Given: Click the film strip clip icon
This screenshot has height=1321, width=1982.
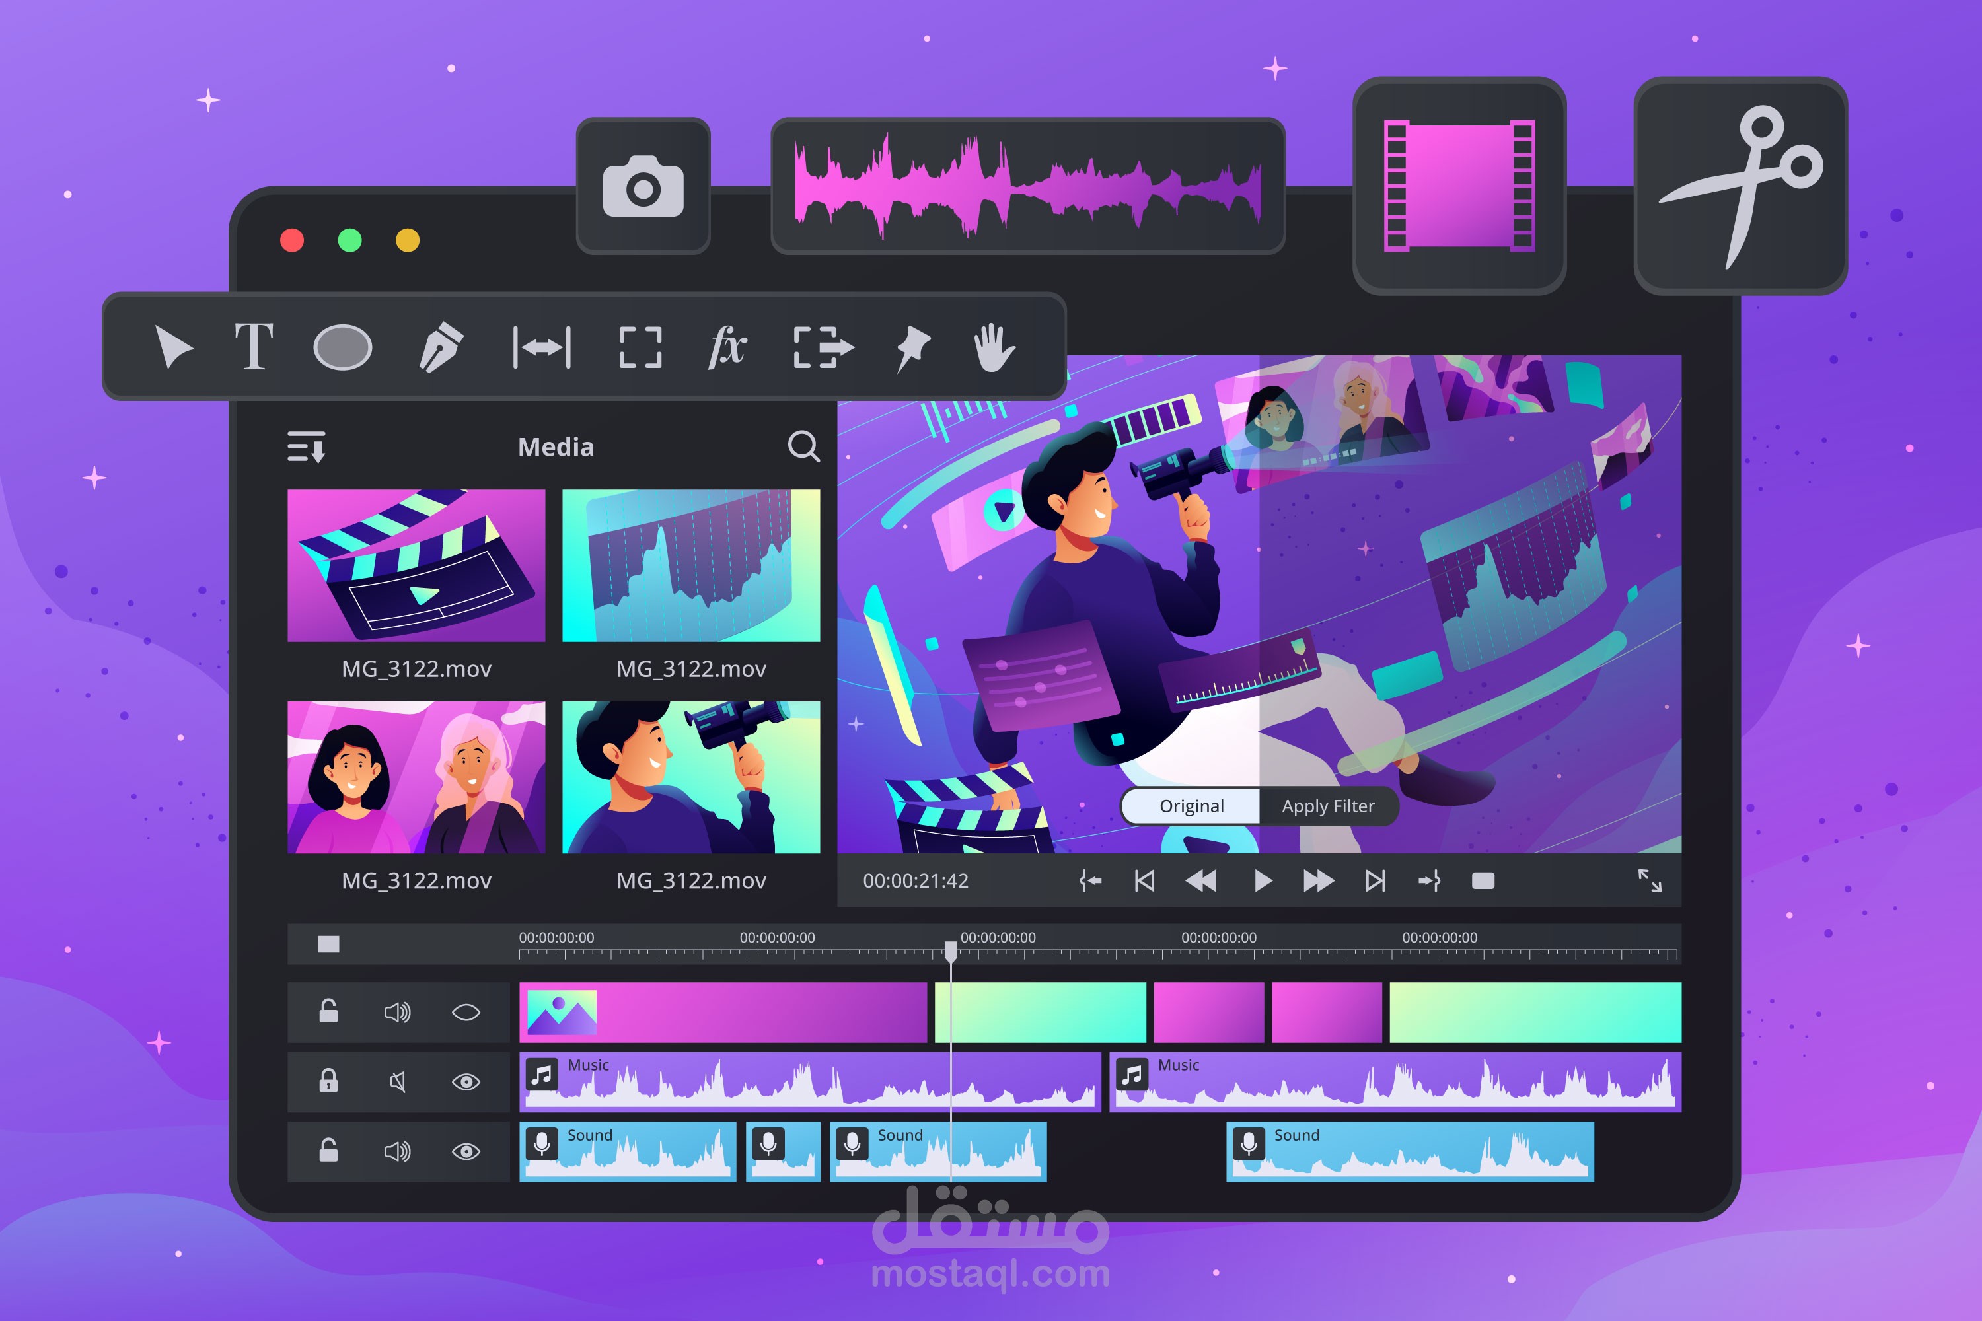Looking at the screenshot, I should coord(1459,186).
